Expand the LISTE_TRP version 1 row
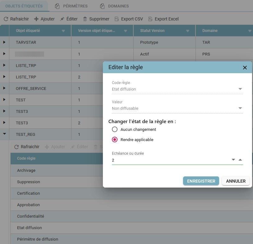The image size is (253, 244). [x=4, y=65]
